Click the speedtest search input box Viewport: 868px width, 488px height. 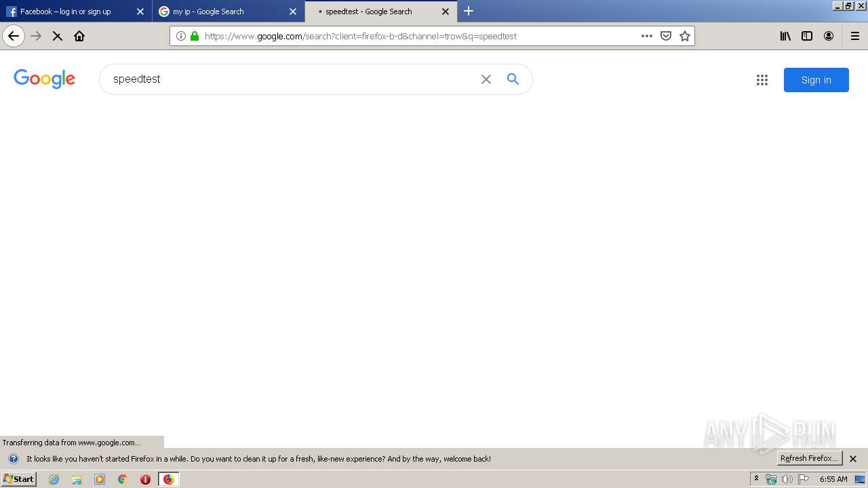tap(292, 79)
